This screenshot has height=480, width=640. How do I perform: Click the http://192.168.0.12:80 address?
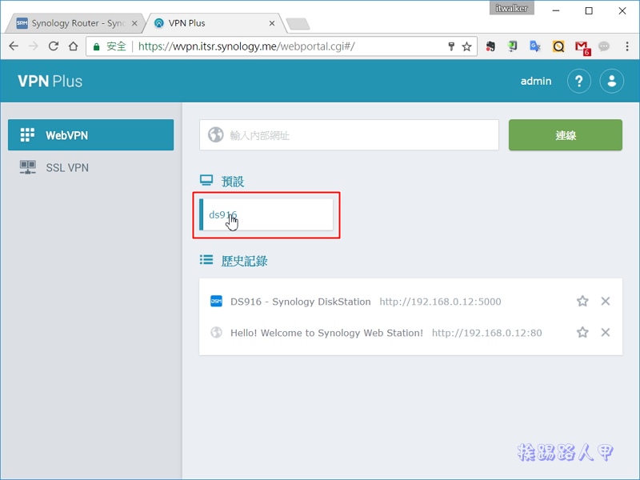pos(487,333)
